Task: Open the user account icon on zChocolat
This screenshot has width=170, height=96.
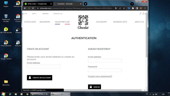Action: pyautogui.click(x=141, y=14)
